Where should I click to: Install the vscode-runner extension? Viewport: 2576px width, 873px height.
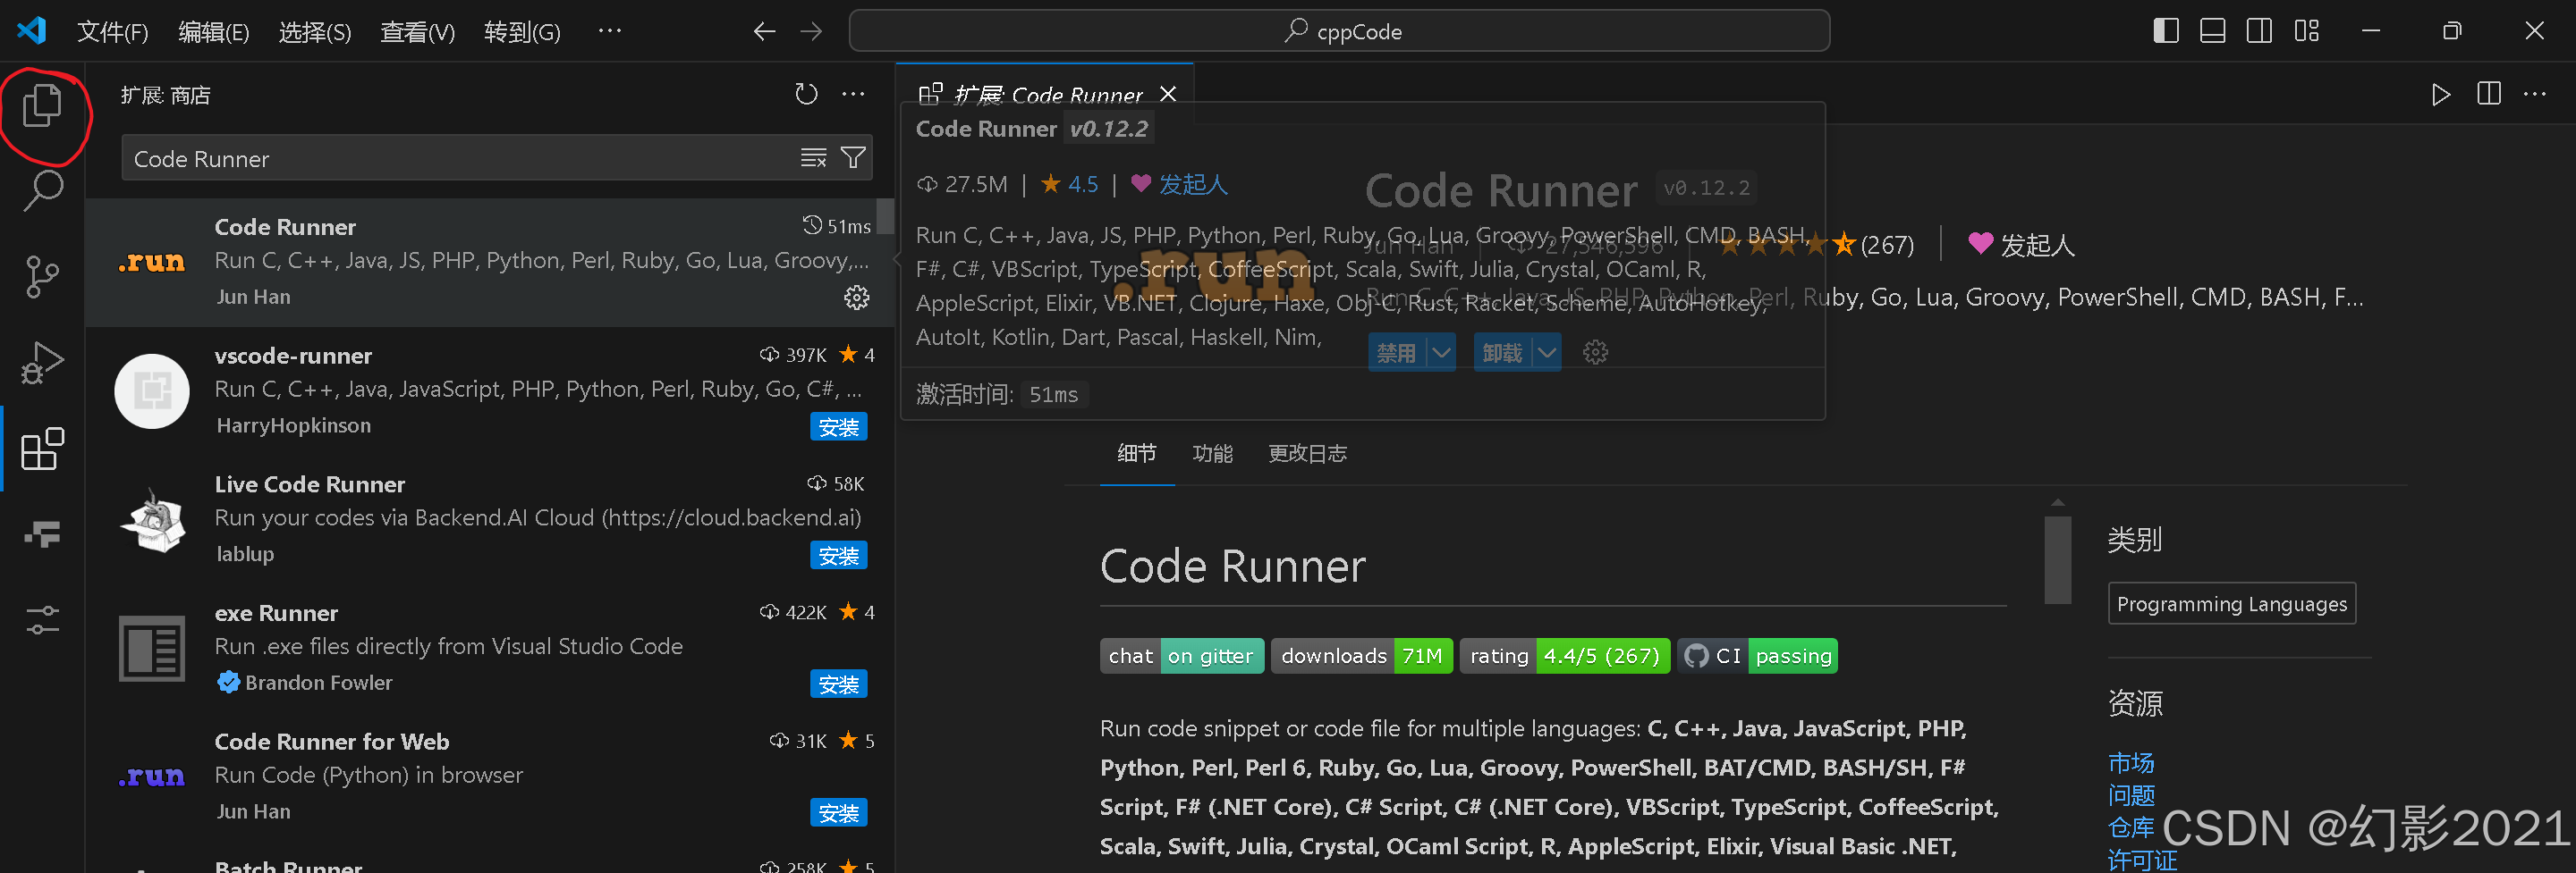click(x=838, y=426)
